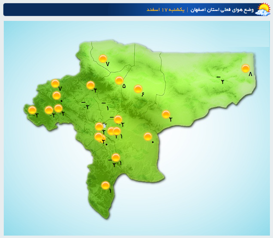273x238 pixels.
Task: Click the far-west sun icon labeled -3
Action: (32, 110)
